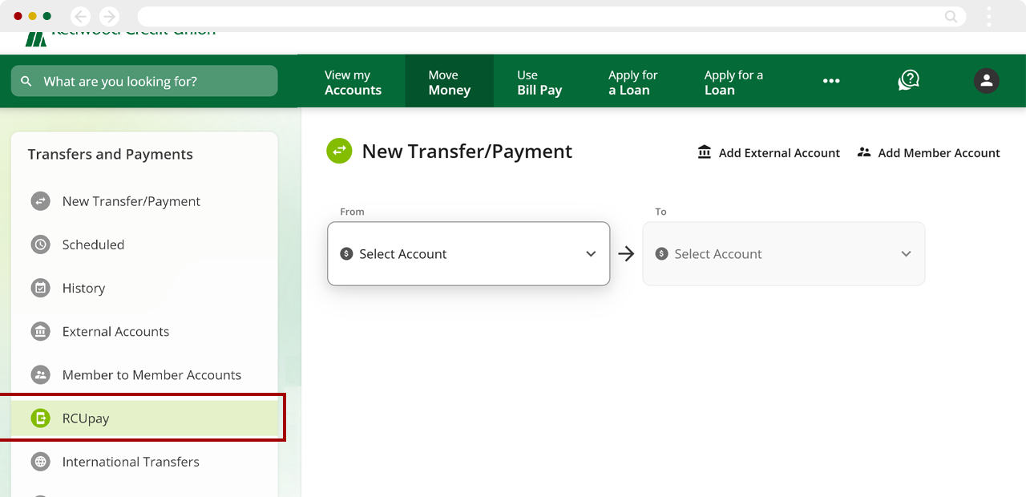Expand the To Select Account dropdown
This screenshot has width=1026, height=497.
click(783, 253)
